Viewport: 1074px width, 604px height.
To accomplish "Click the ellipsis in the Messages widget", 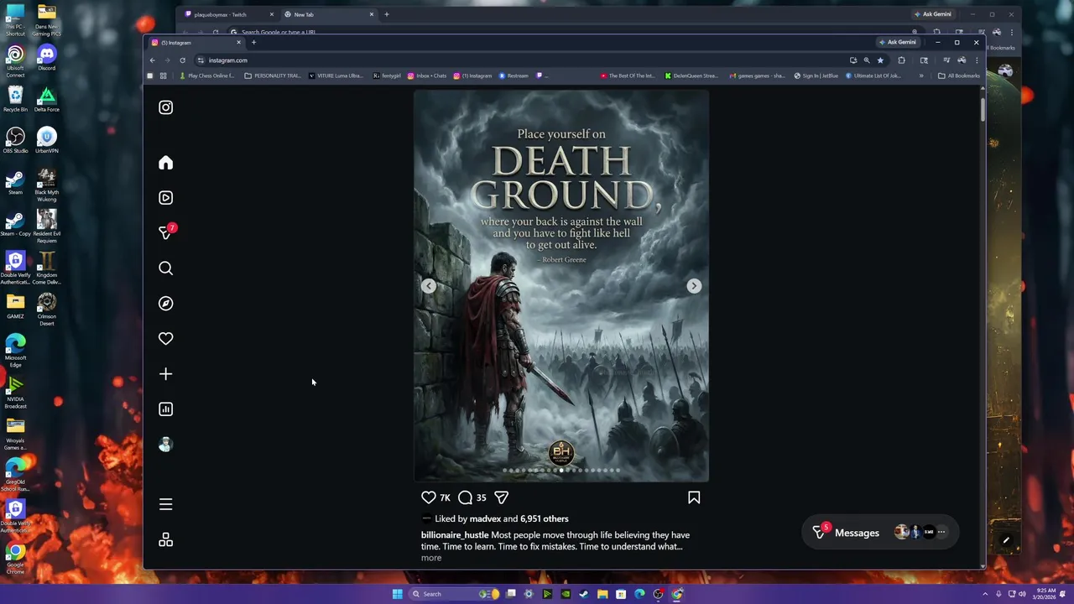I will tap(941, 532).
